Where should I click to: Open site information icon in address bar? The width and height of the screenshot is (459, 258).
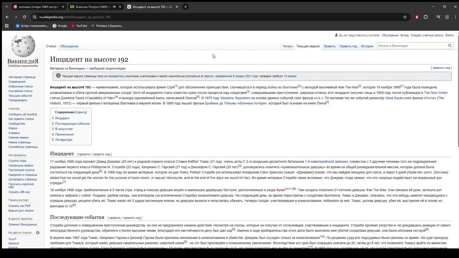(x=34, y=17)
